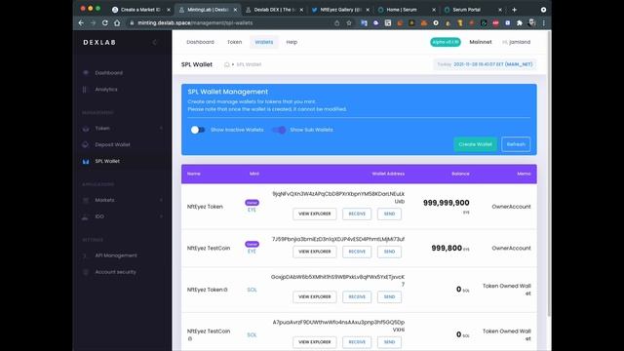This screenshot has height=351, width=624.
Task: Click the Mainnet network label
Action: [x=481, y=42]
